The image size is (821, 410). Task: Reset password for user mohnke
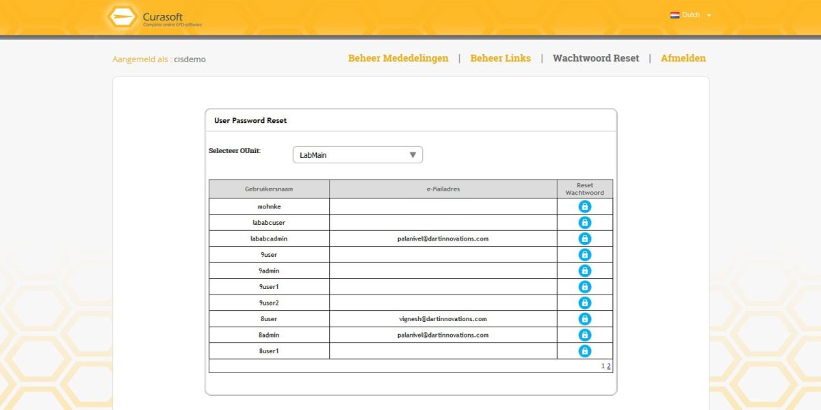coord(585,206)
